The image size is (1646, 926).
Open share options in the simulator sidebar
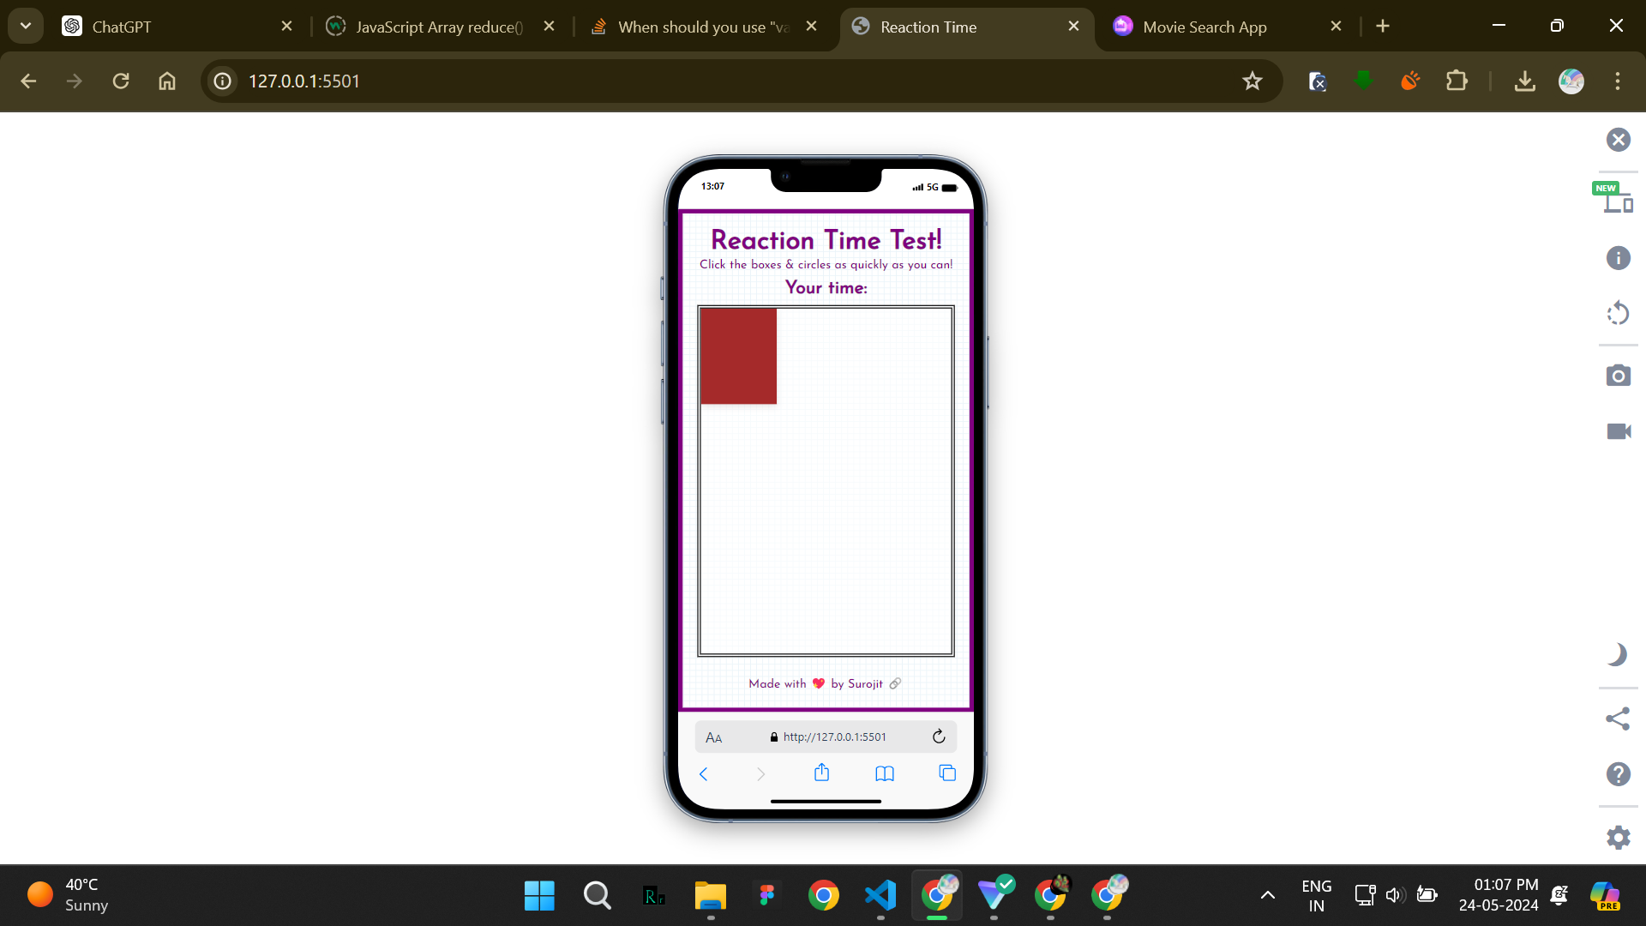tap(1619, 719)
